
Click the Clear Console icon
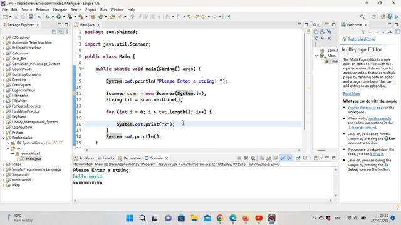coord(262,158)
